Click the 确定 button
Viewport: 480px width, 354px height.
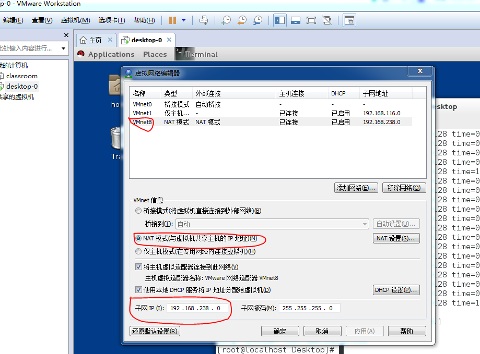pos(280,331)
